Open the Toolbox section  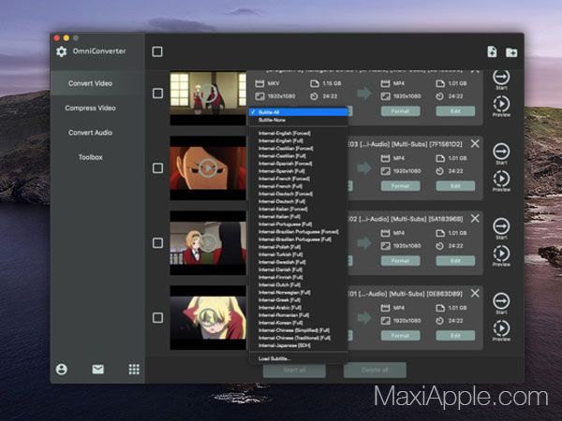[x=90, y=157]
